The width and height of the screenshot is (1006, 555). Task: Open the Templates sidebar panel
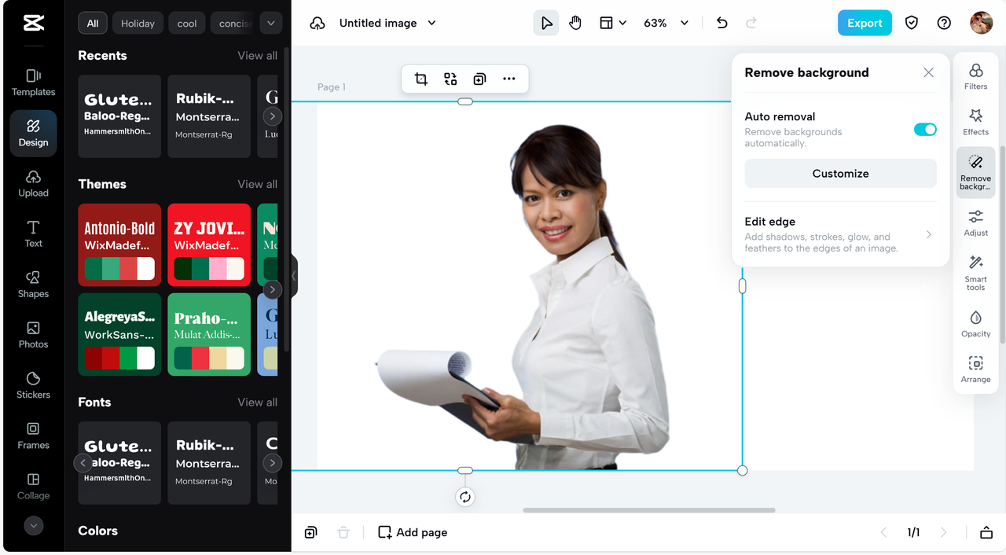tap(33, 83)
